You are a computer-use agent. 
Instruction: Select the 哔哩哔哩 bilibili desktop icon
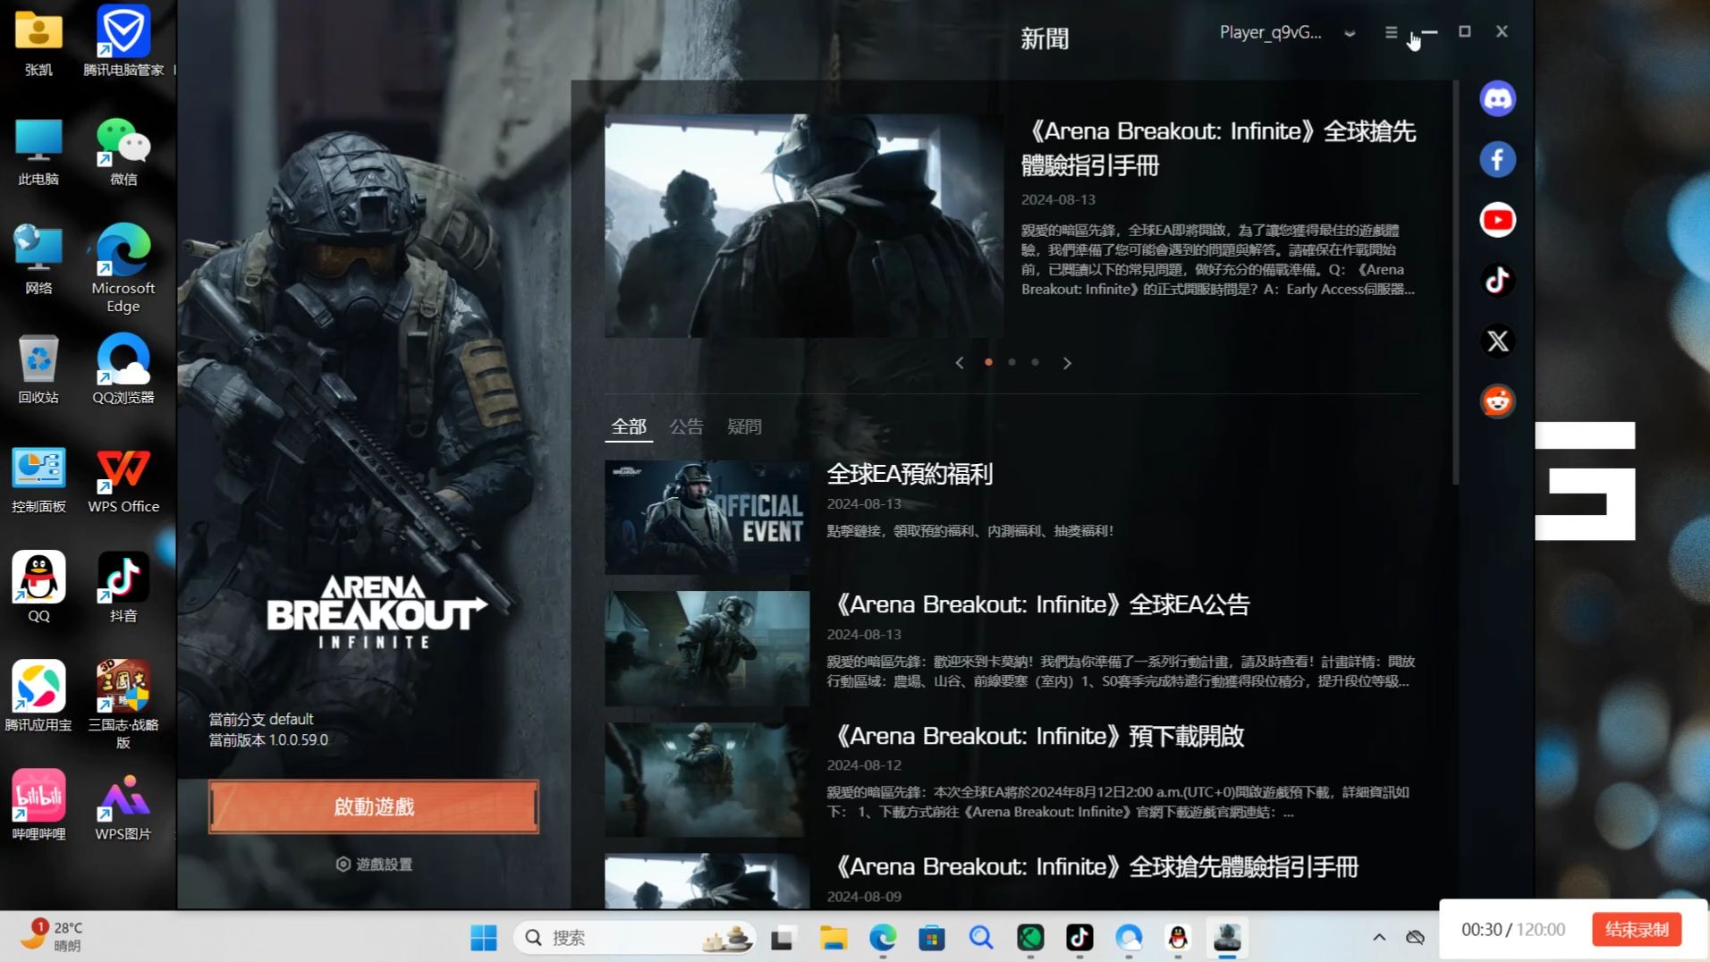(x=38, y=806)
